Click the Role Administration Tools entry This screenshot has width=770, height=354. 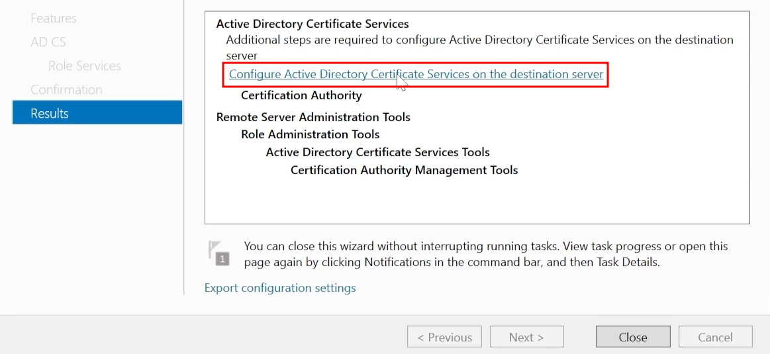pos(311,134)
